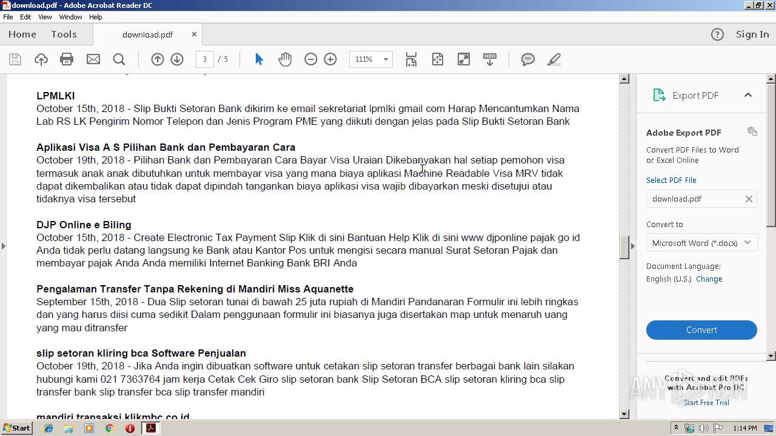The image size is (776, 436).
Task: Click the Start Free Trial link
Action: click(706, 403)
